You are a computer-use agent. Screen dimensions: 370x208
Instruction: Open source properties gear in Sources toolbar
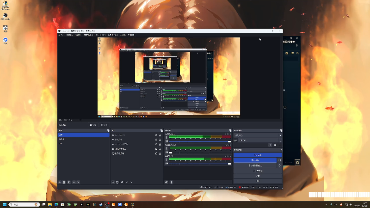[x=122, y=182]
